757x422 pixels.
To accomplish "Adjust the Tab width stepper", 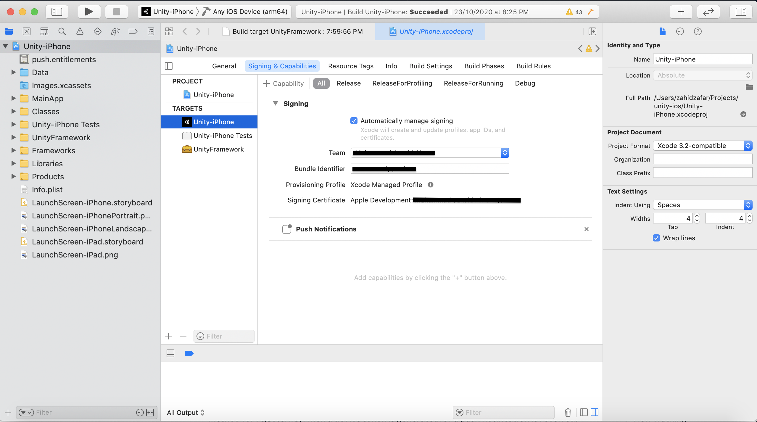I will coord(697,218).
